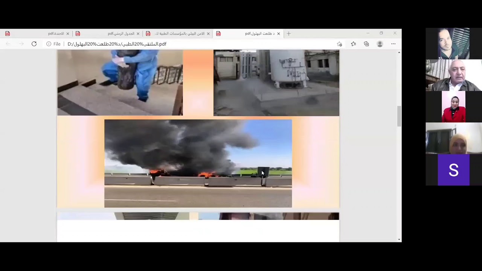Close the الاجندة.pdf tab
The image size is (482, 271).
67,33
